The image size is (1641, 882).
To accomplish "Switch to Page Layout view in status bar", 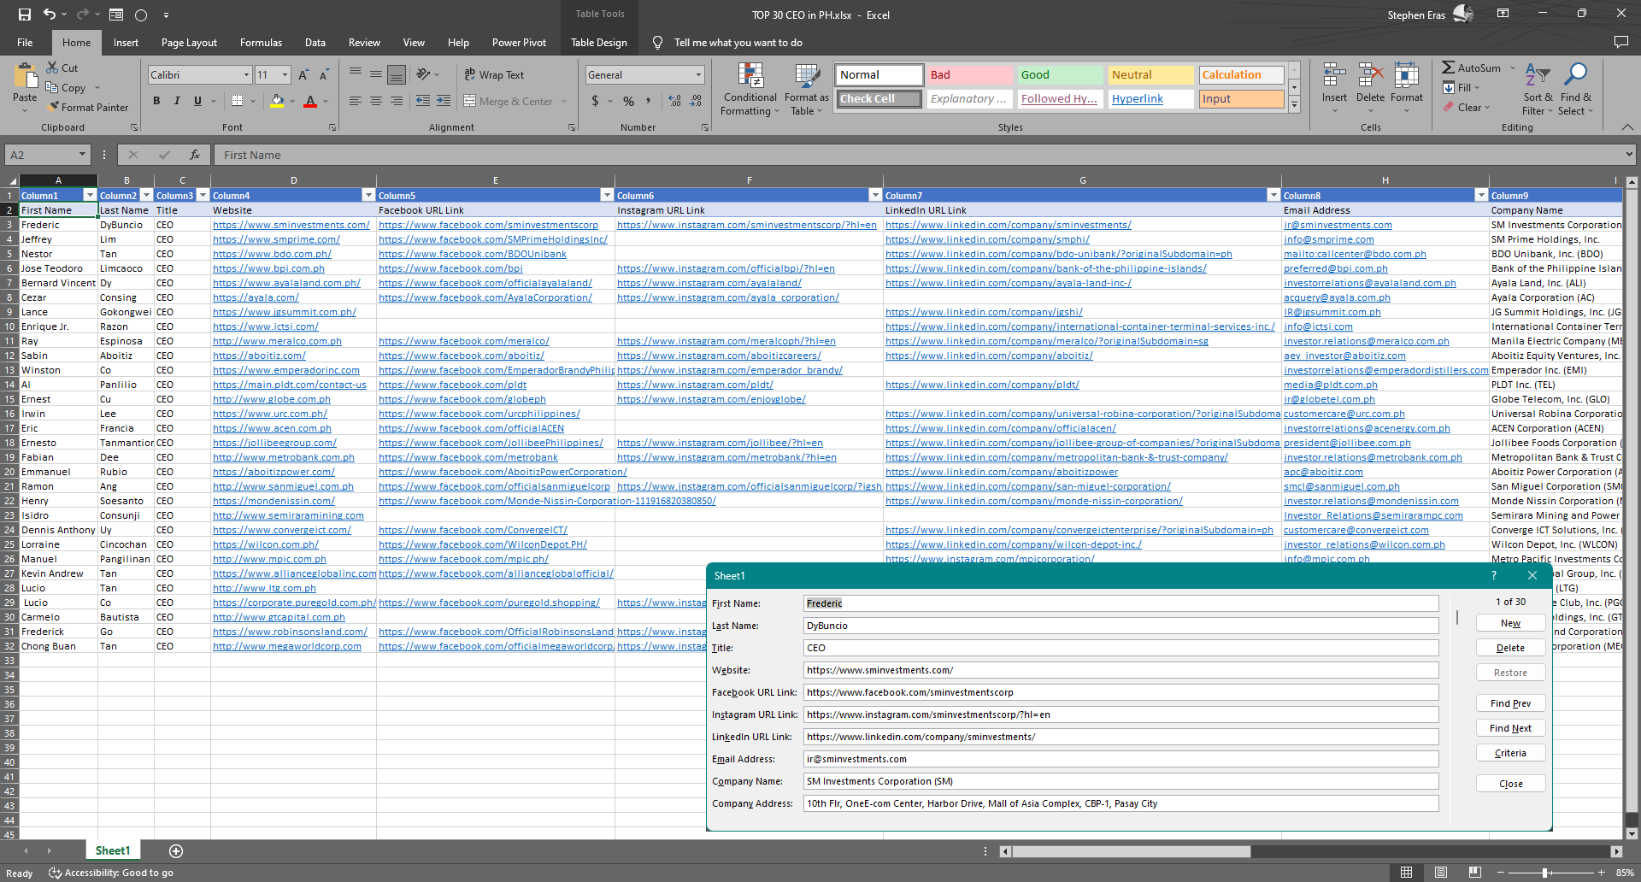I will [1441, 873].
